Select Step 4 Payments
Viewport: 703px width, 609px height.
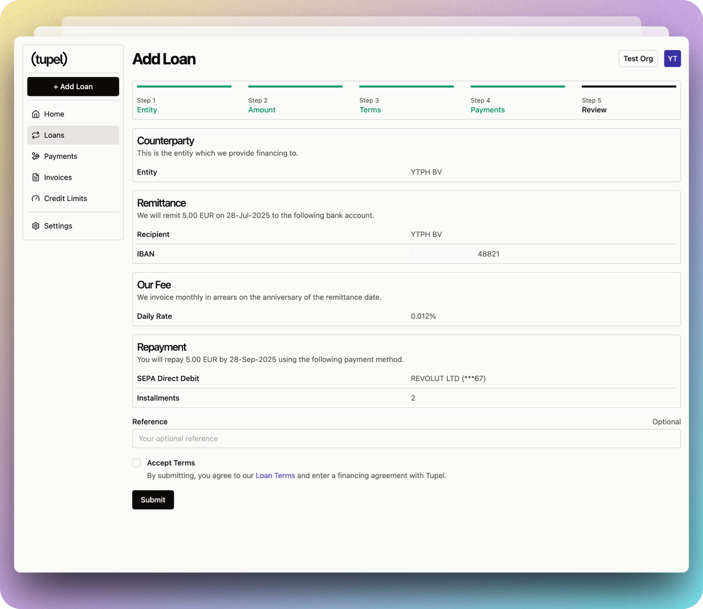pyautogui.click(x=487, y=110)
